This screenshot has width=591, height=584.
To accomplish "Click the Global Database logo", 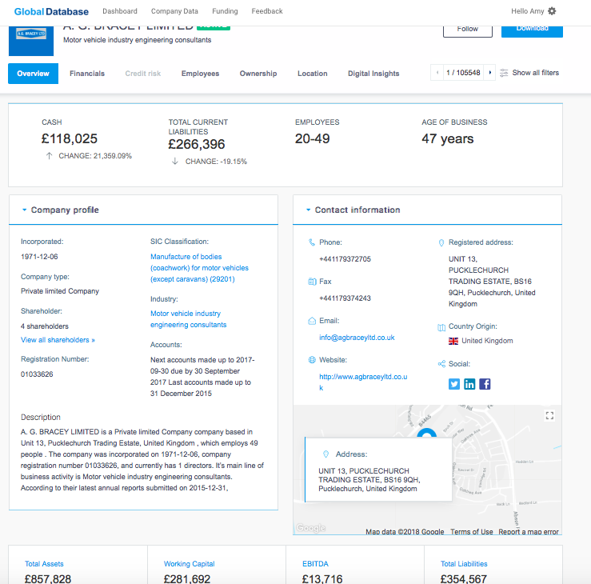I will point(51,12).
